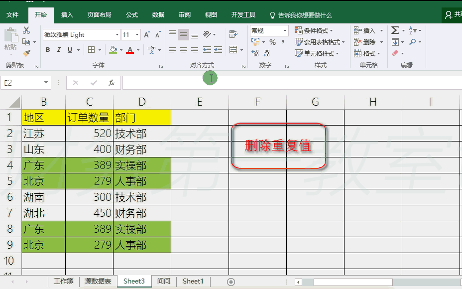The image size is (462, 289).
Task: Click the text orientation icon
Action: click(x=207, y=34)
